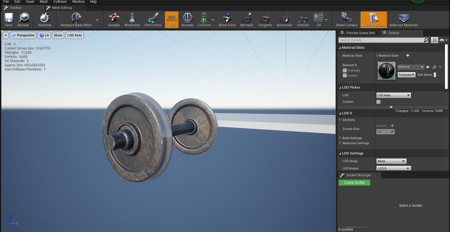This screenshot has height=232, width=450.
Task: Toggle property matrix grid view icon
Action: pyautogui.click(x=435, y=40)
